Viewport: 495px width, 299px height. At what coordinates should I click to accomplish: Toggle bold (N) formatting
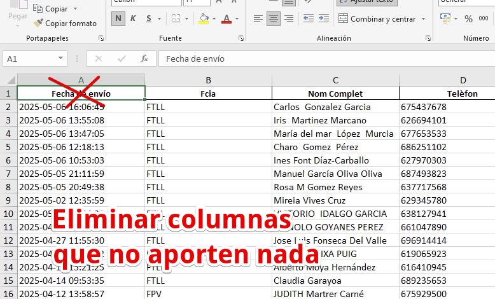coord(118,18)
